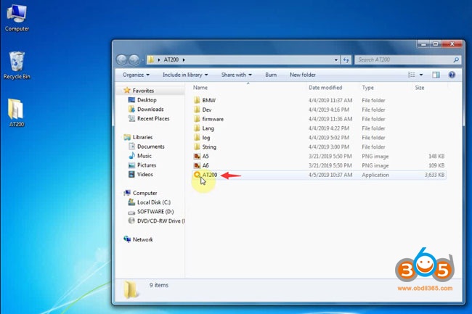This screenshot has height=314, width=472.
Task: Open the BMW folder
Action: click(x=208, y=99)
